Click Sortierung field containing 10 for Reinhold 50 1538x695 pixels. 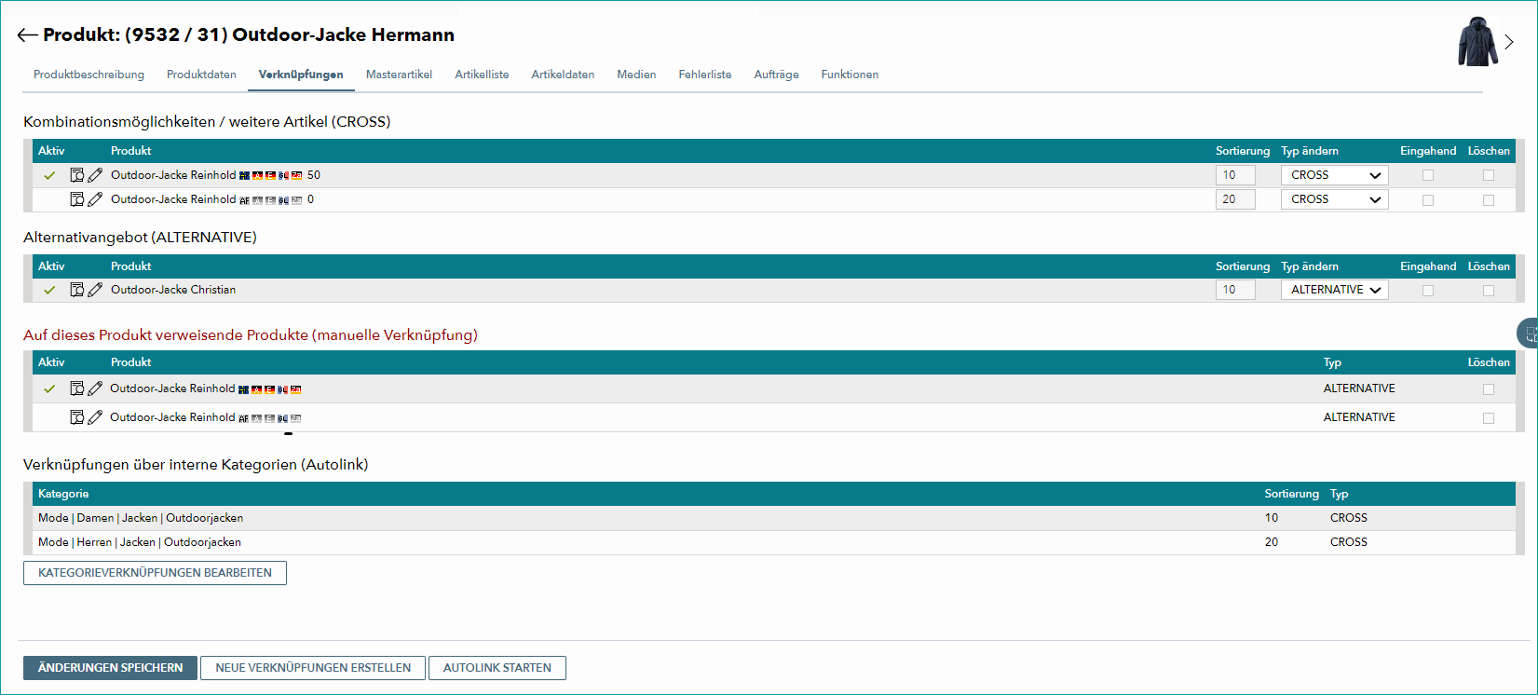1235,175
